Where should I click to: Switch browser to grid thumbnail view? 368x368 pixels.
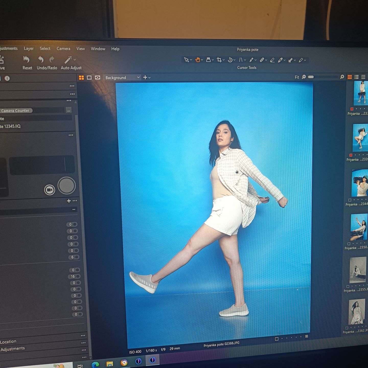[350, 77]
